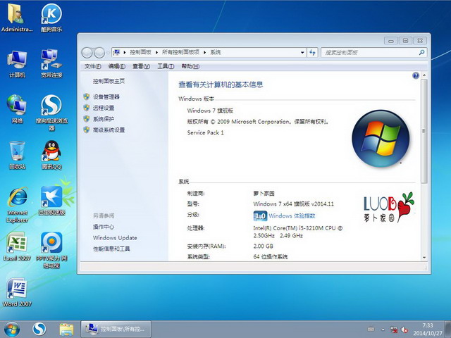Viewport: 451px width, 338px height.
Task: Open the 文件(F) menu
Action: coord(92,66)
